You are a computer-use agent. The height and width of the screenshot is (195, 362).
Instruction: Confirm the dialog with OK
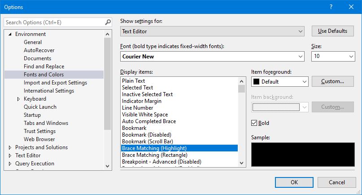[x=294, y=182]
